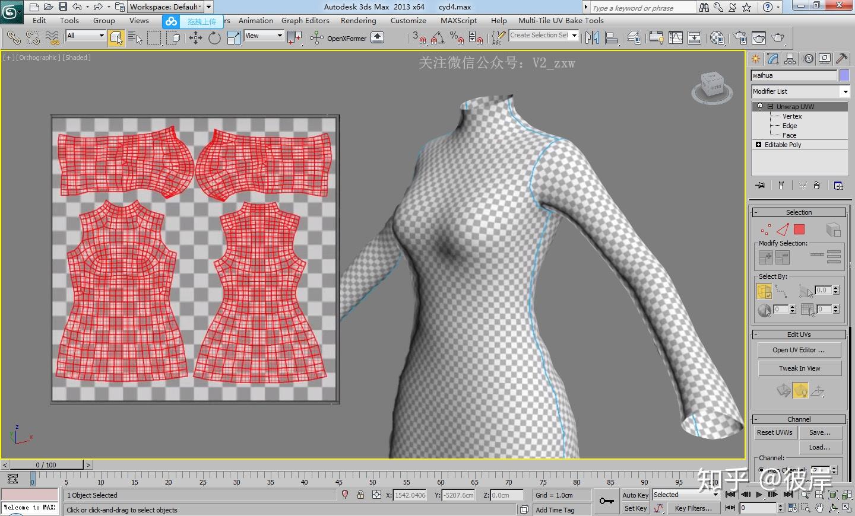Image resolution: width=855 pixels, height=516 pixels.
Task: Open the reference coordinate View dropdown
Action: tap(264, 36)
